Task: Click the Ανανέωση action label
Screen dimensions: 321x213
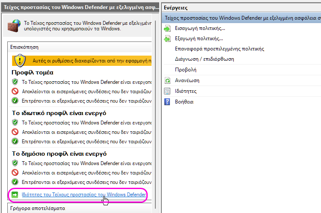Action: [187, 80]
